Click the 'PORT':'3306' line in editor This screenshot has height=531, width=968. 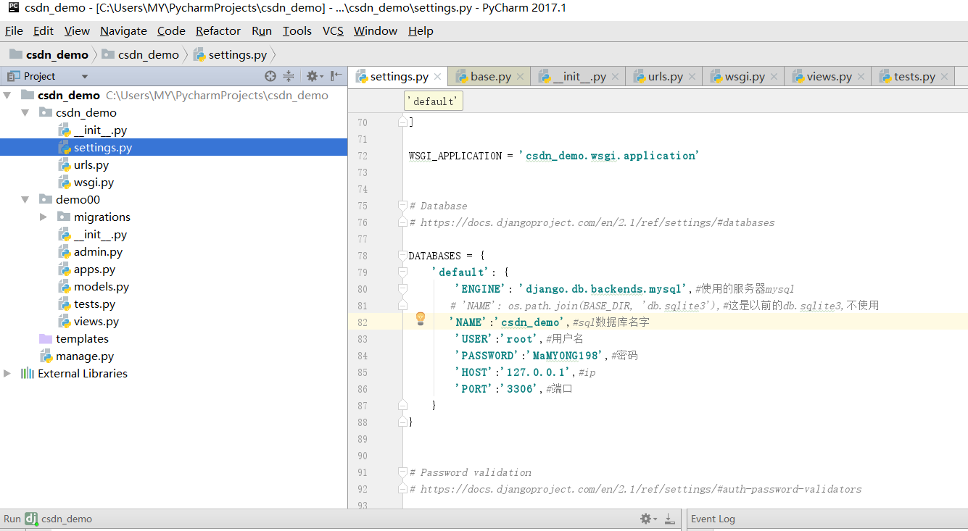pyautogui.click(x=513, y=389)
